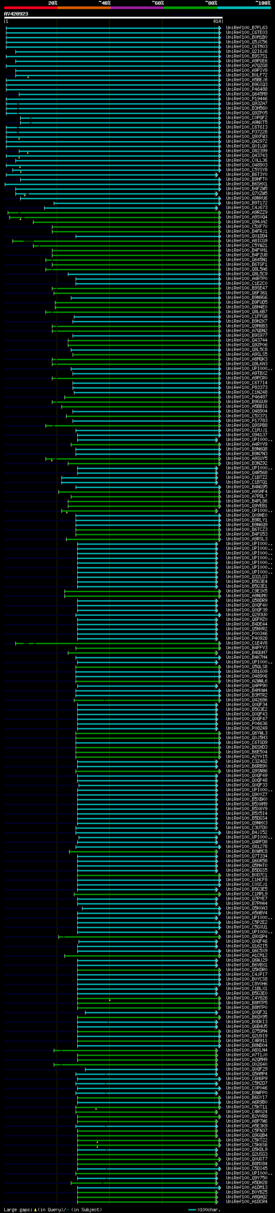Select hit label UniRef100_C5XF70

point(247,226)
